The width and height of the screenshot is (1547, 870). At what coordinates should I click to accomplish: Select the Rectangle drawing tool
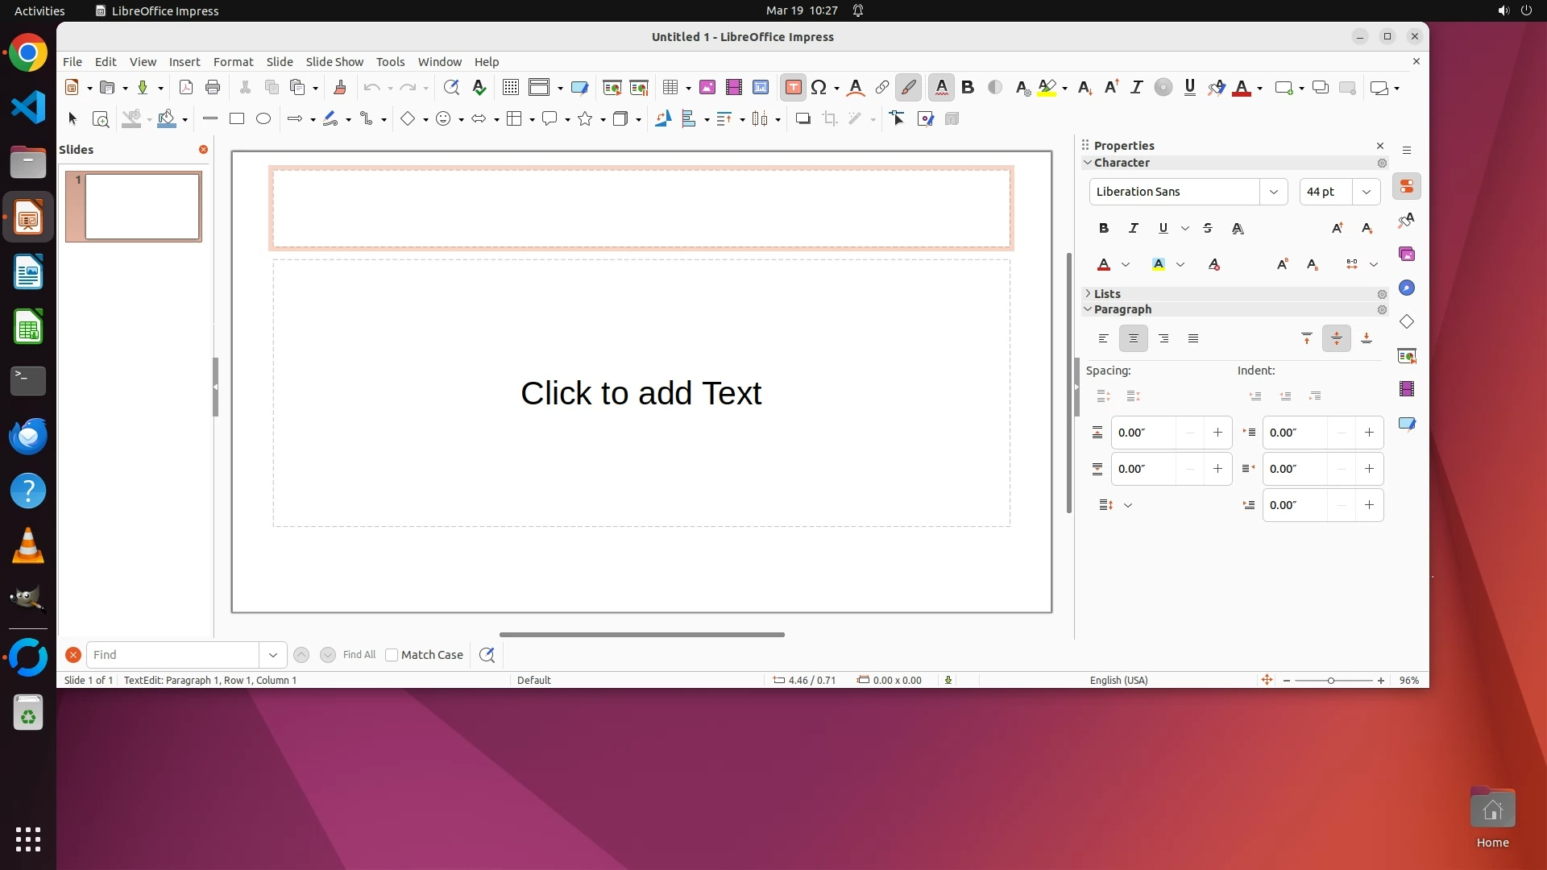click(x=237, y=119)
